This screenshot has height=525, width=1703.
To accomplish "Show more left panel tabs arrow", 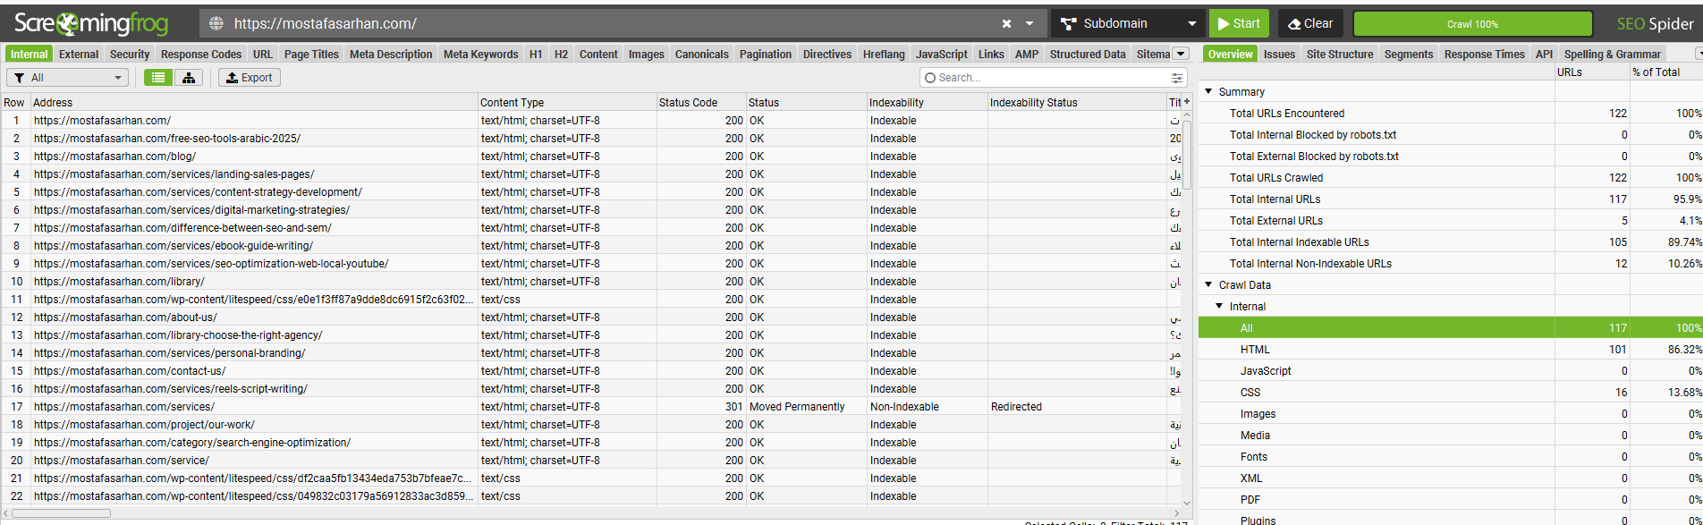I will pyautogui.click(x=1181, y=54).
